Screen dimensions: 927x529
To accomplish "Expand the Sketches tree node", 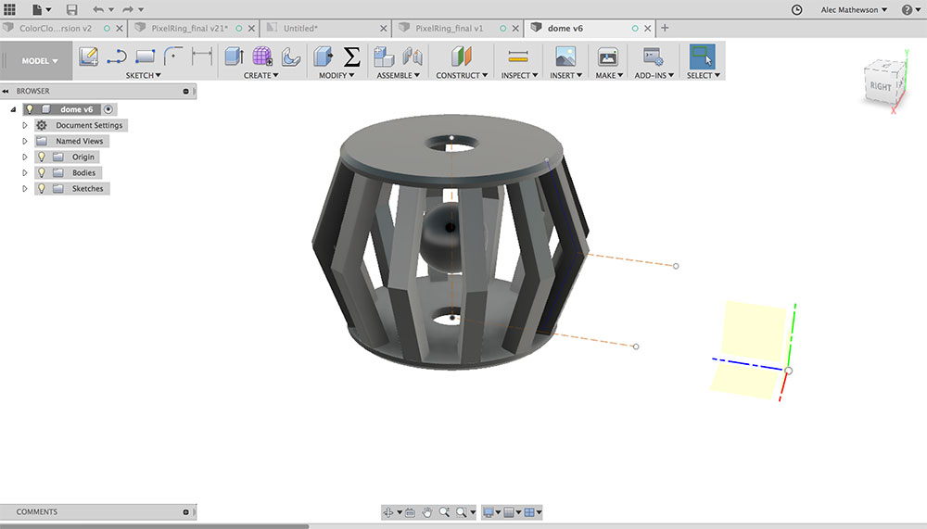I will pos(25,189).
